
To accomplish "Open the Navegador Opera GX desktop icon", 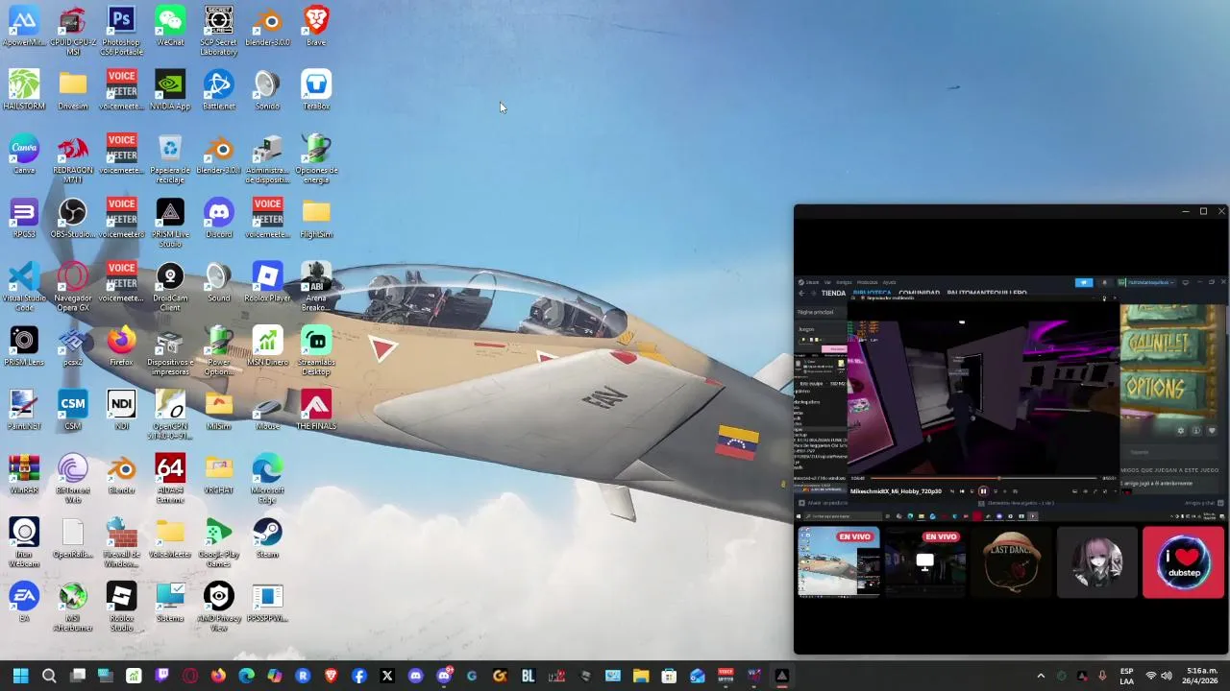I will coord(73,287).
